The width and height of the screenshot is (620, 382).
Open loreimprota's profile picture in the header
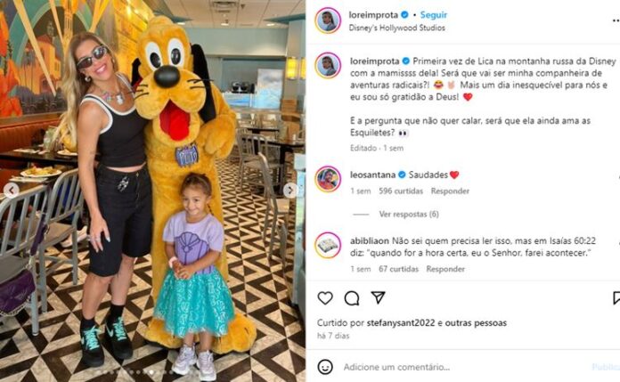pos(328,20)
